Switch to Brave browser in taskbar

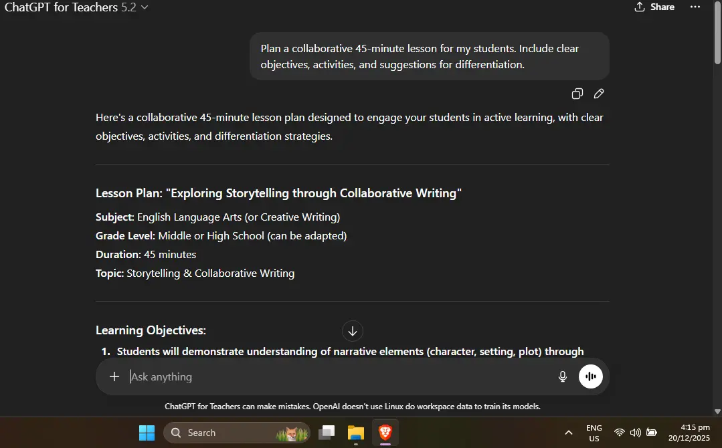tap(385, 433)
